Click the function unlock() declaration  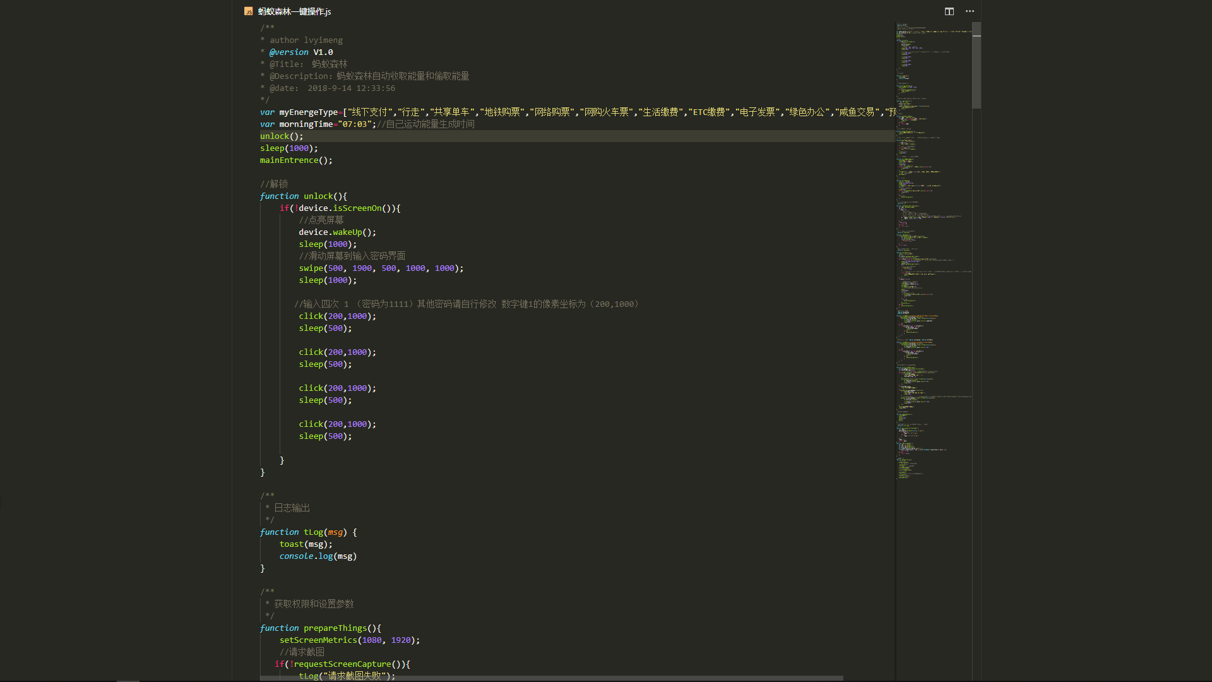click(303, 196)
